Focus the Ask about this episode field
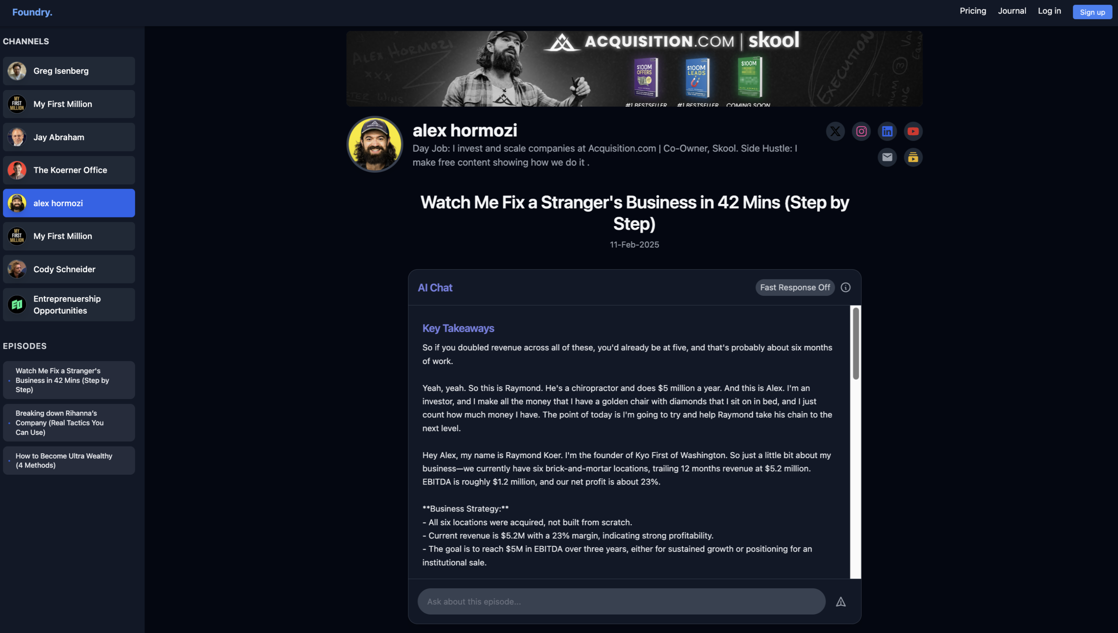The image size is (1118, 633). (x=621, y=602)
